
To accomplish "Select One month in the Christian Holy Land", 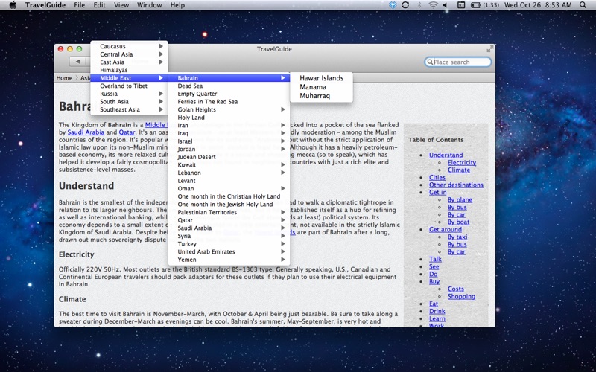I will (x=229, y=196).
